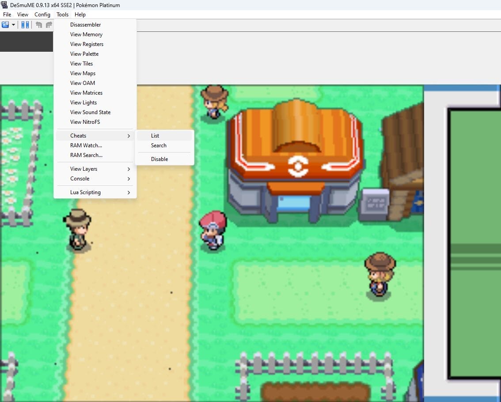Open View Palette from Tools menu
Image resolution: width=501 pixels, height=402 pixels.
84,54
